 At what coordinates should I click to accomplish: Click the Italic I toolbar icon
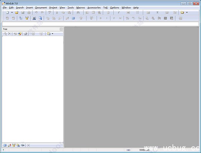click(119, 12)
